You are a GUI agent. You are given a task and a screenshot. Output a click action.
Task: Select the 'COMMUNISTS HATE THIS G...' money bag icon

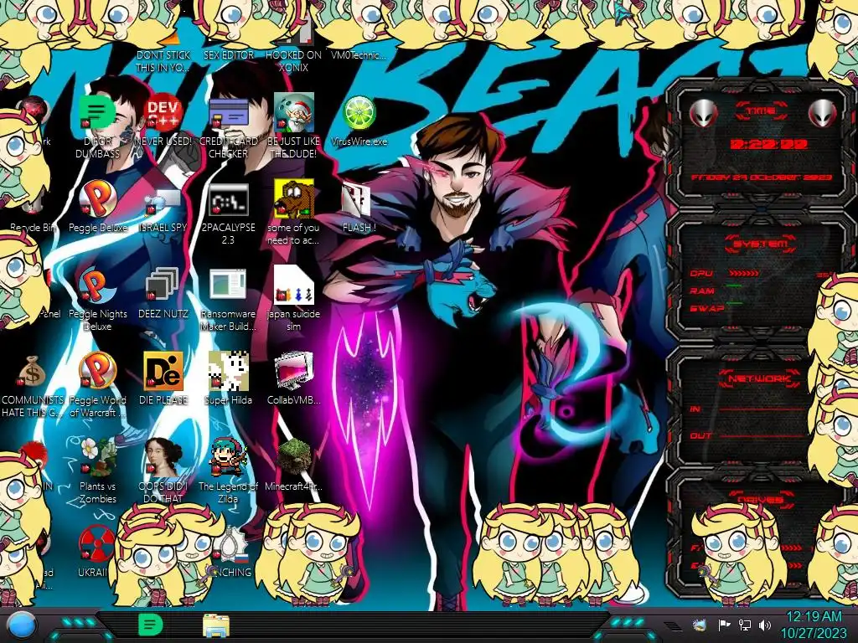tap(32, 372)
